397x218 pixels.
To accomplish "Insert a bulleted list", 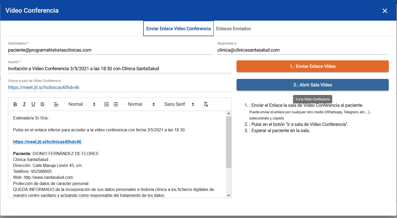I will point(116,104).
